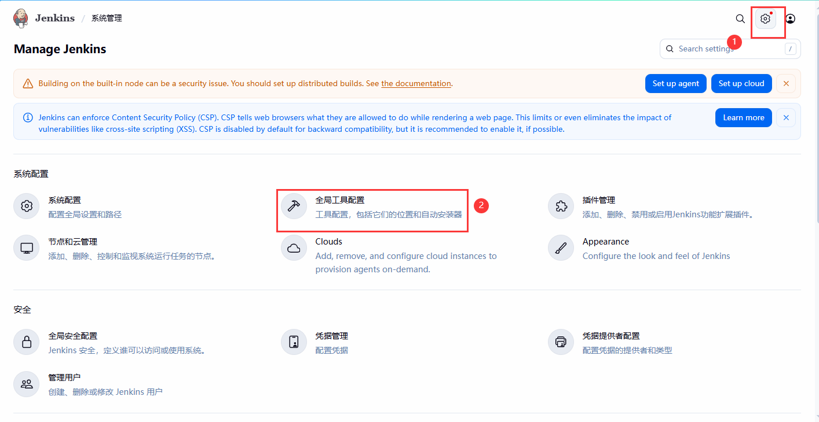Screen dimensions: 819x422
Task: Click the Jenkins breadcrumb title
Action: pyautogui.click(x=55, y=18)
